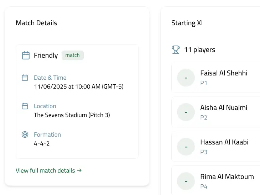The height and width of the screenshot is (195, 260).
Task: Click the calendar icon next to Date & Time
Action: coord(25,78)
